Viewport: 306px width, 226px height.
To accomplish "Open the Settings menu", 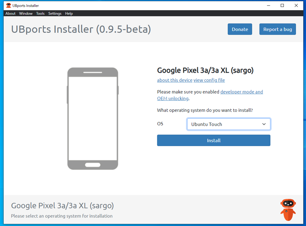I will (55, 14).
